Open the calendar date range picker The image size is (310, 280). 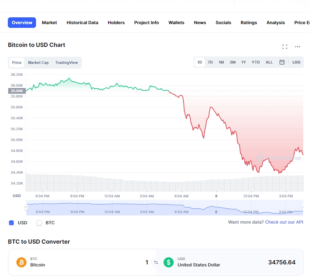[282, 62]
